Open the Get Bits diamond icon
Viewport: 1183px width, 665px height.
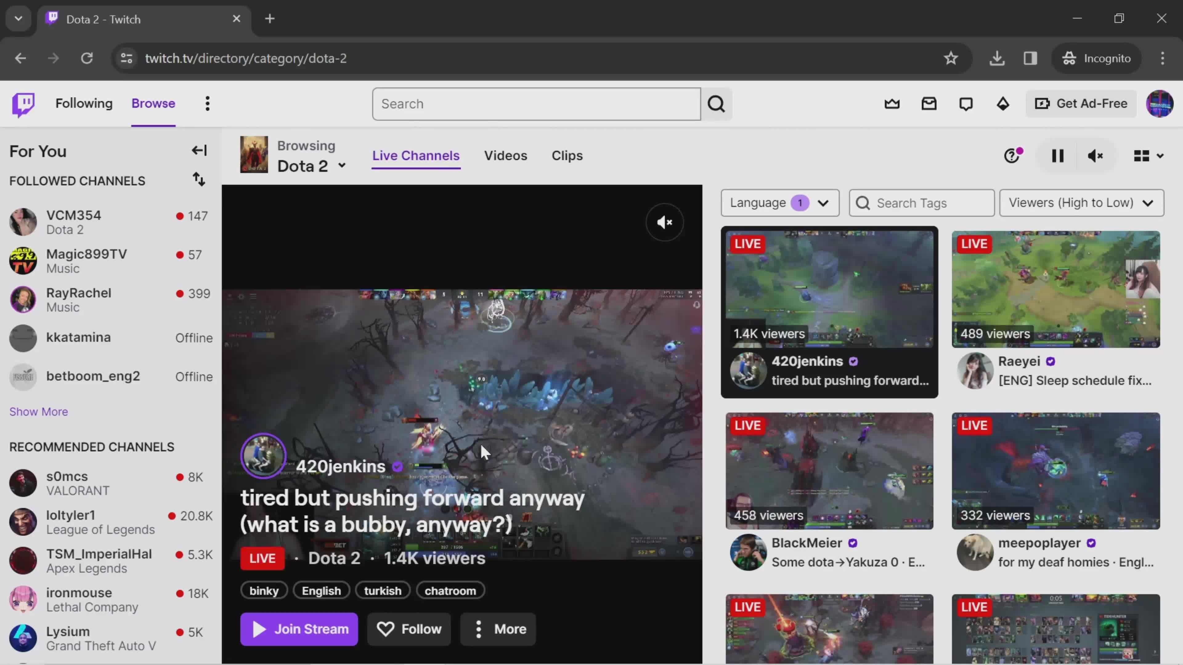1002,104
